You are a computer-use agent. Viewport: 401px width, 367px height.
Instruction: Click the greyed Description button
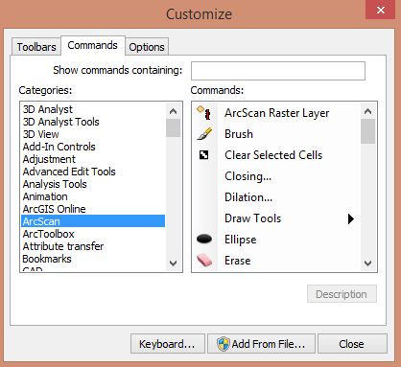342,294
